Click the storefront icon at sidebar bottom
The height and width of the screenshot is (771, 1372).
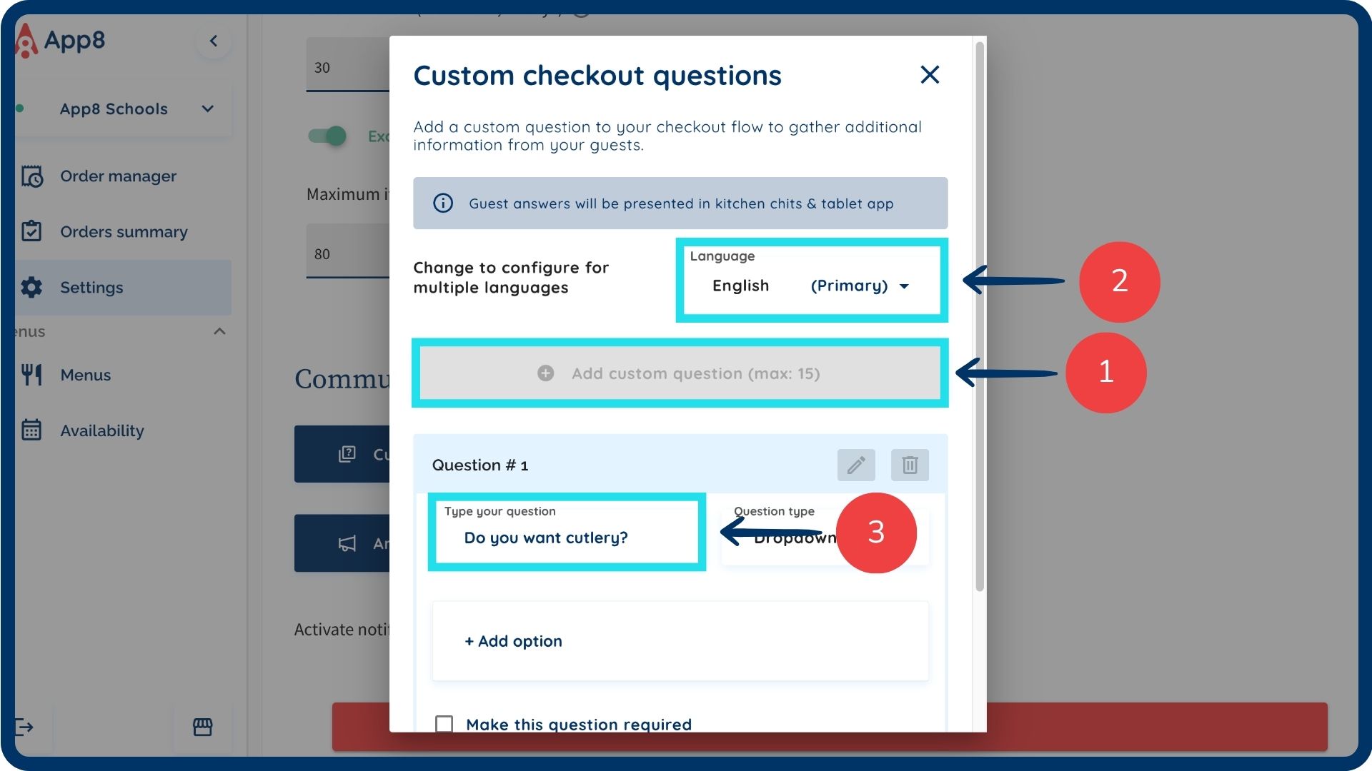click(202, 727)
